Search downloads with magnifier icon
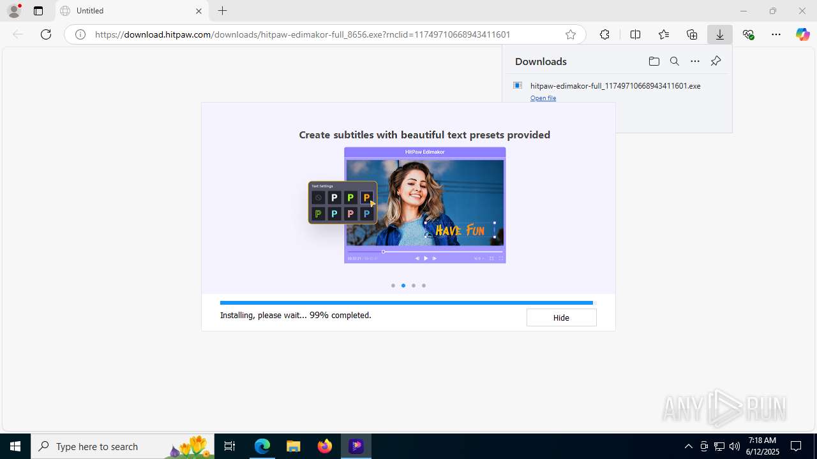Screen dimensions: 817x459 coord(674,61)
